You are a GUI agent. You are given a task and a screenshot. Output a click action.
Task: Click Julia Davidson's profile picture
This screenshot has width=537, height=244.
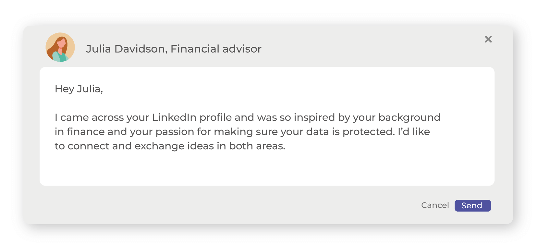click(x=60, y=47)
